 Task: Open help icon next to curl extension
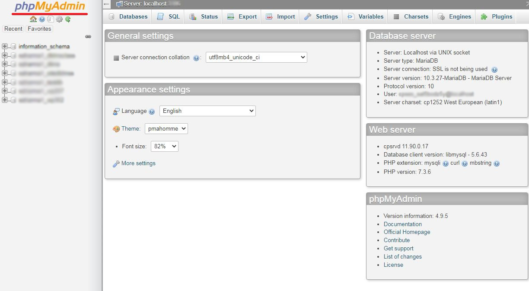pos(465,164)
